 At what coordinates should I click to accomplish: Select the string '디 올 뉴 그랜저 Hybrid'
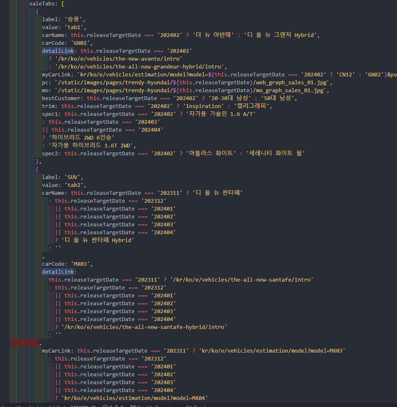[x=280, y=35]
